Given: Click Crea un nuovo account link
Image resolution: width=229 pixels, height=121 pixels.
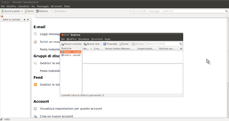Looking at the screenshot, I should coord(56,116).
